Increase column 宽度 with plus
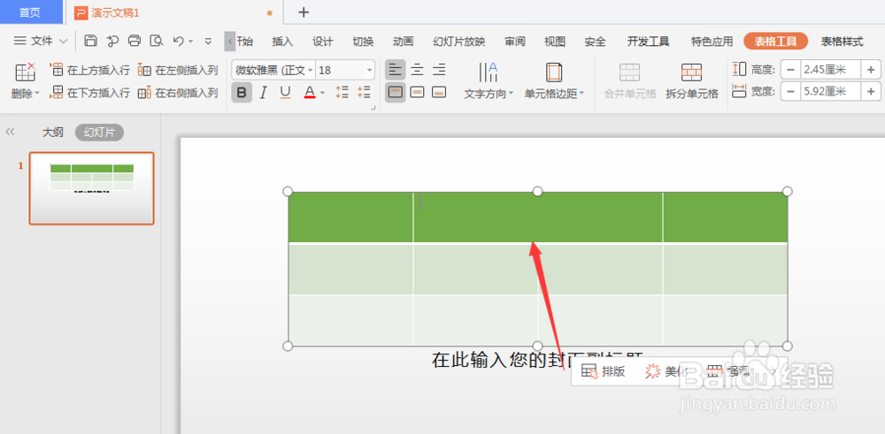This screenshot has width=885, height=434. point(871,91)
